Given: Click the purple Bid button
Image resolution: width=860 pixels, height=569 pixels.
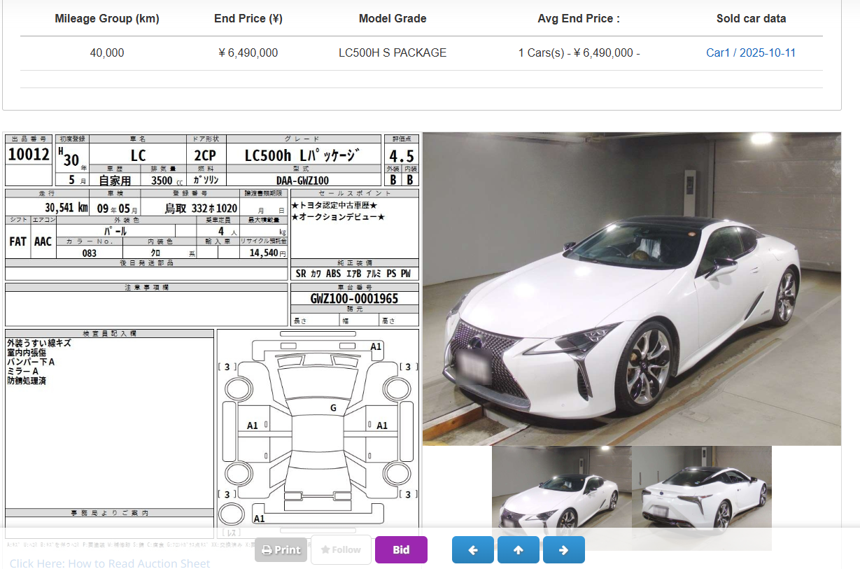Looking at the screenshot, I should coord(401,549).
